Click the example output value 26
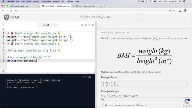The image size is (192, 108). click(x=103, y=100)
